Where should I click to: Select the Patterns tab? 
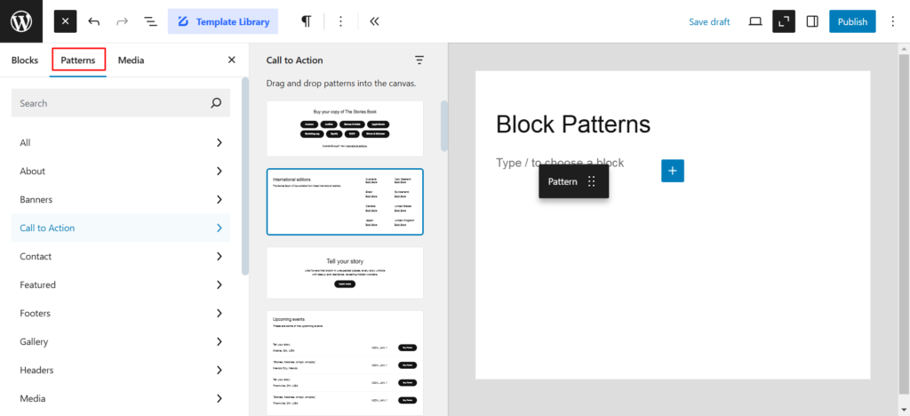tap(78, 60)
